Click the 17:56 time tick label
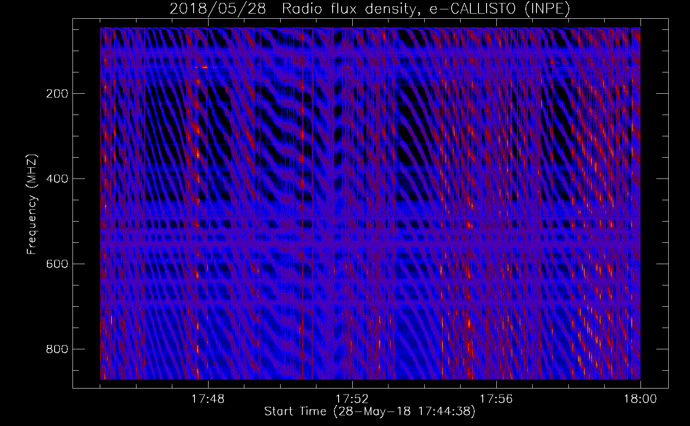This screenshot has width=690, height=426. [496, 399]
